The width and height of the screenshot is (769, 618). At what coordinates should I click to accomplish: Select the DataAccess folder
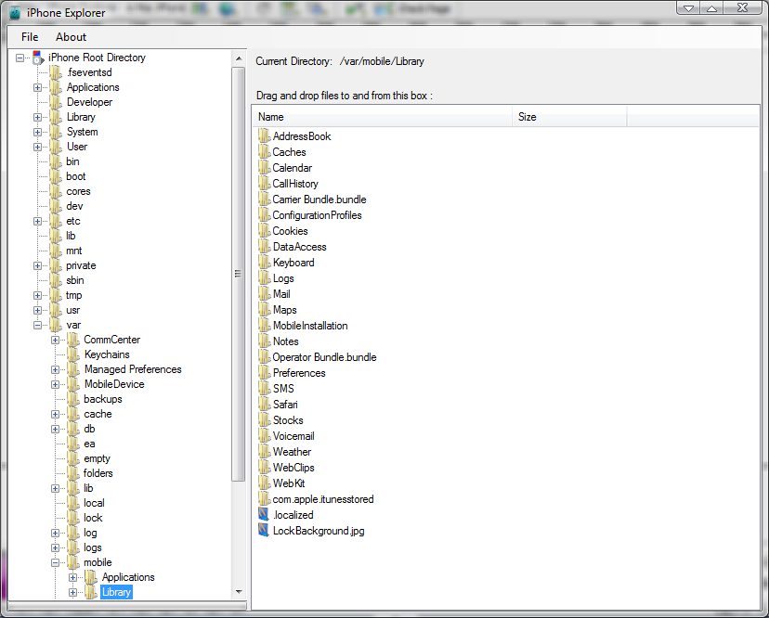point(299,247)
